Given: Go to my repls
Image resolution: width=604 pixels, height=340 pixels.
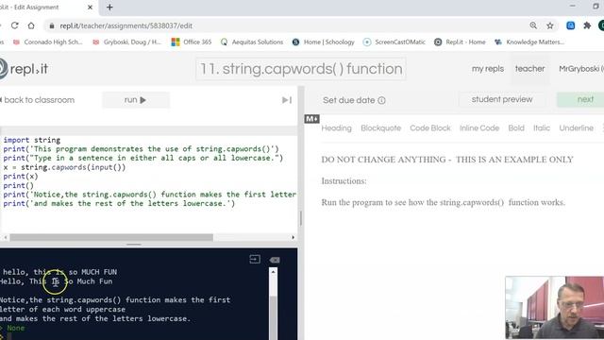Looking at the screenshot, I should [x=488, y=69].
